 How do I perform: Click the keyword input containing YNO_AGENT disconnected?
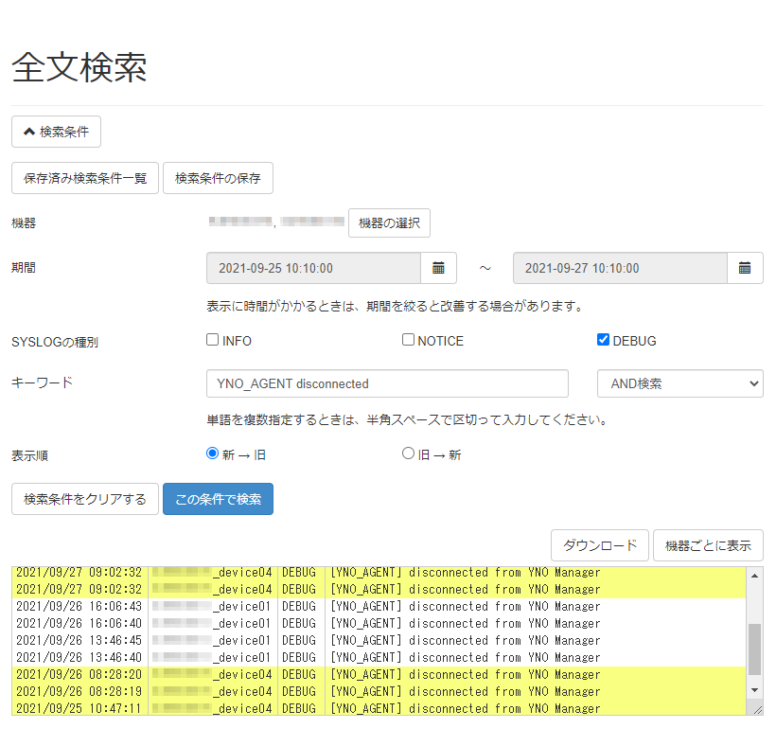pyautogui.click(x=387, y=383)
